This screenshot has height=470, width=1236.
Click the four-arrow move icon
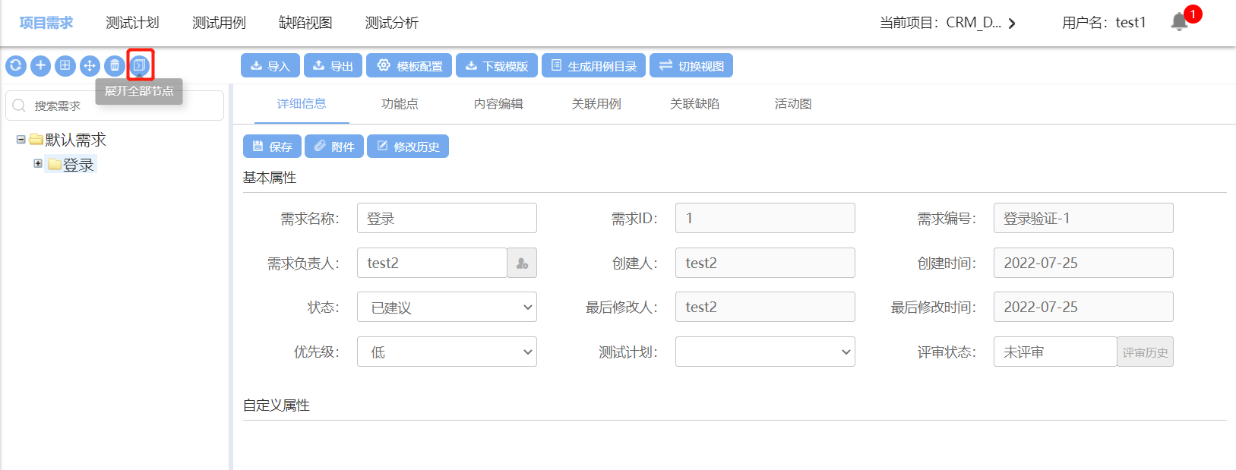90,66
